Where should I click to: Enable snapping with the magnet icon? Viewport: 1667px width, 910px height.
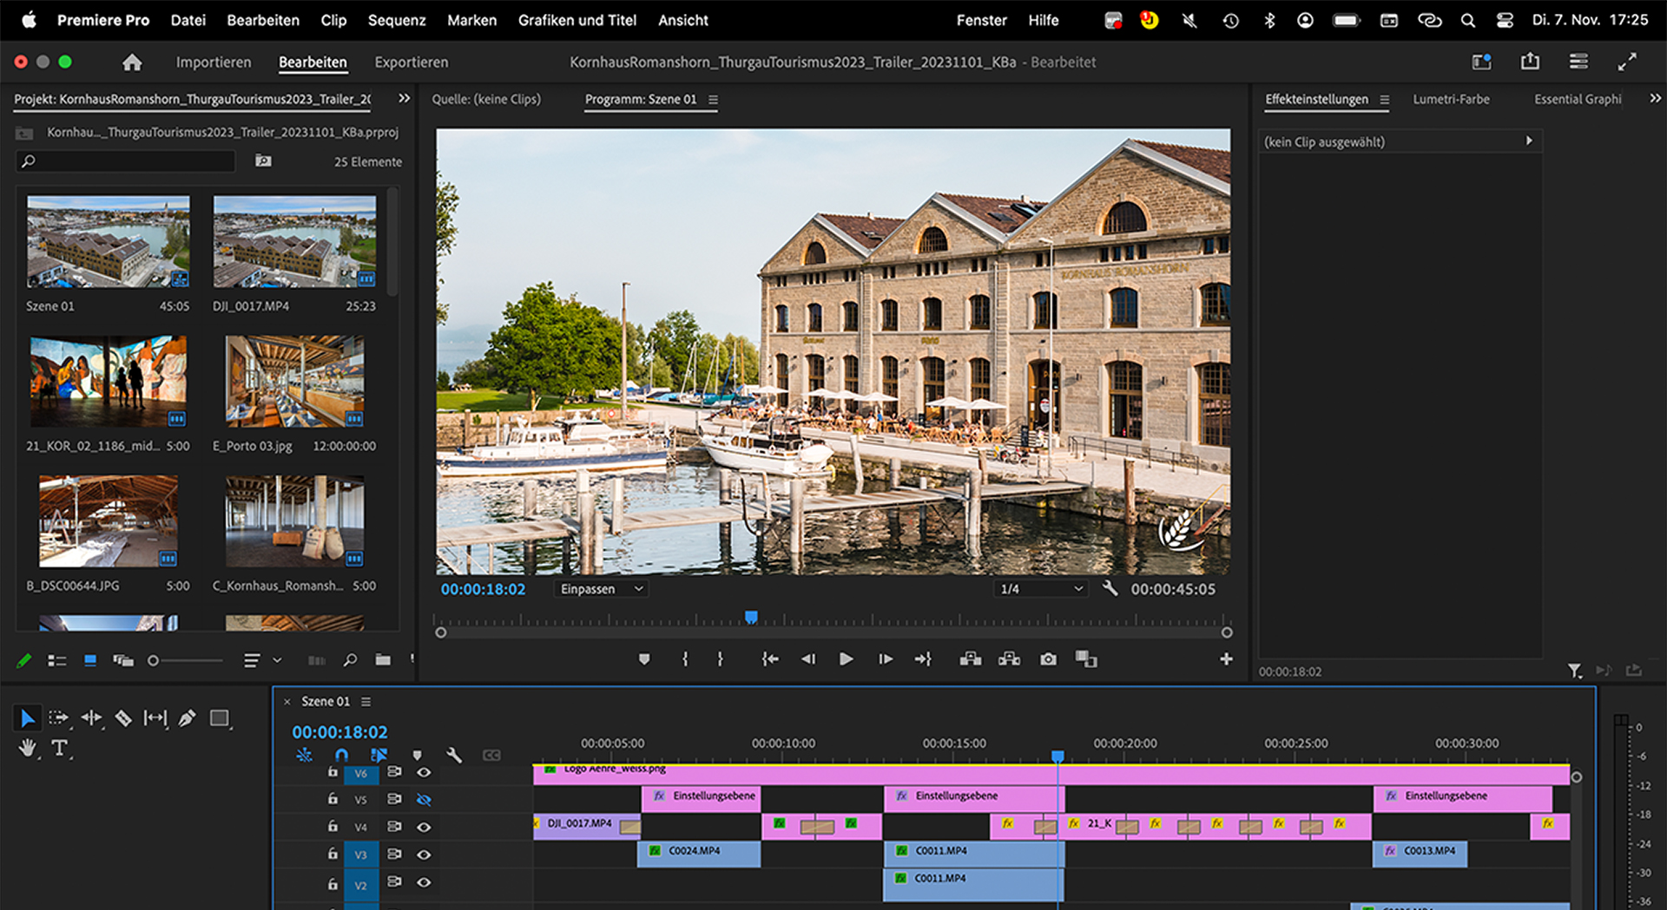(341, 756)
